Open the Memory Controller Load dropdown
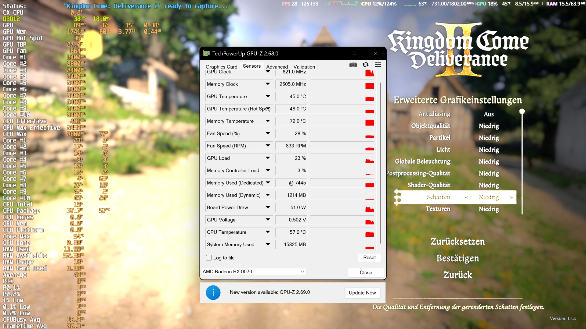586x329 pixels. (x=268, y=170)
